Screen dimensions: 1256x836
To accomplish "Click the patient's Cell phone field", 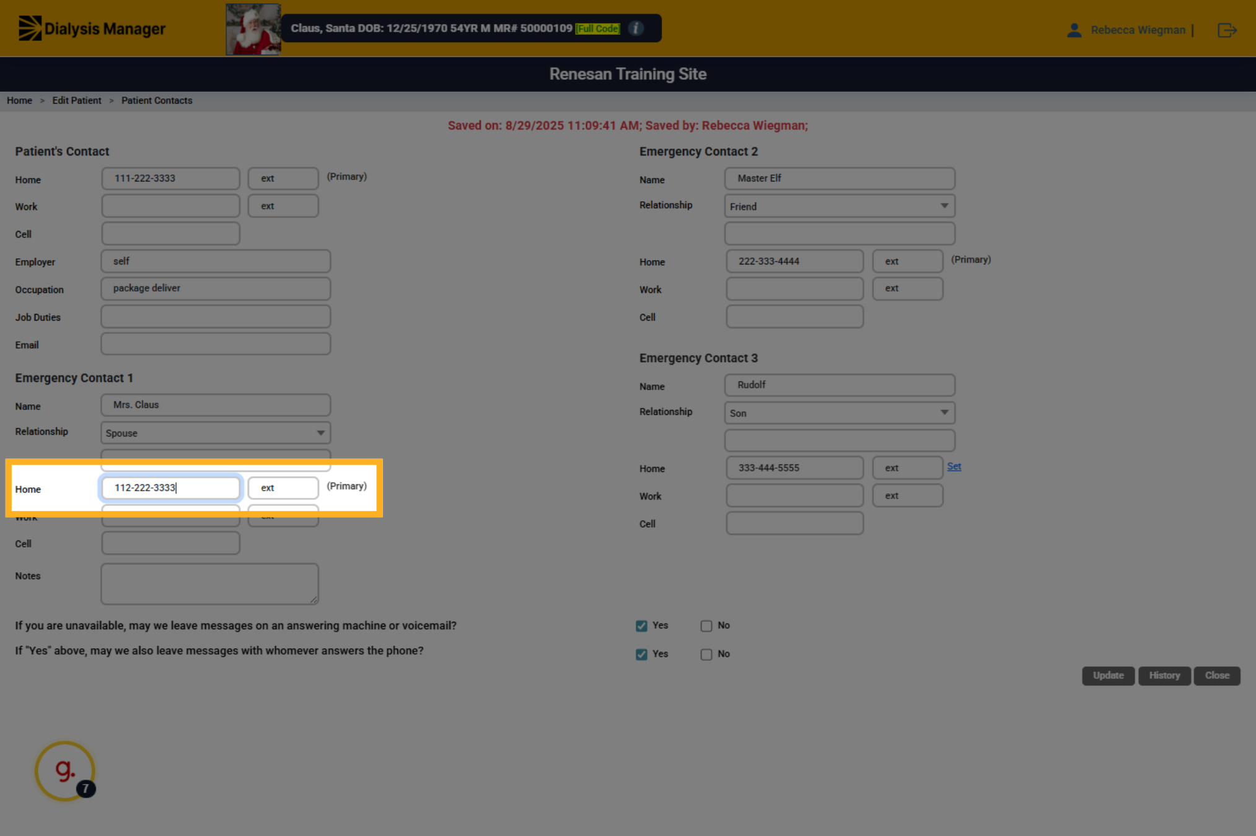I will tap(170, 234).
